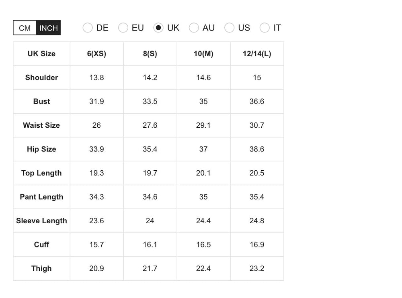The image size is (402, 298).
Task: Choose the EU sizing option
Action: (x=123, y=28)
